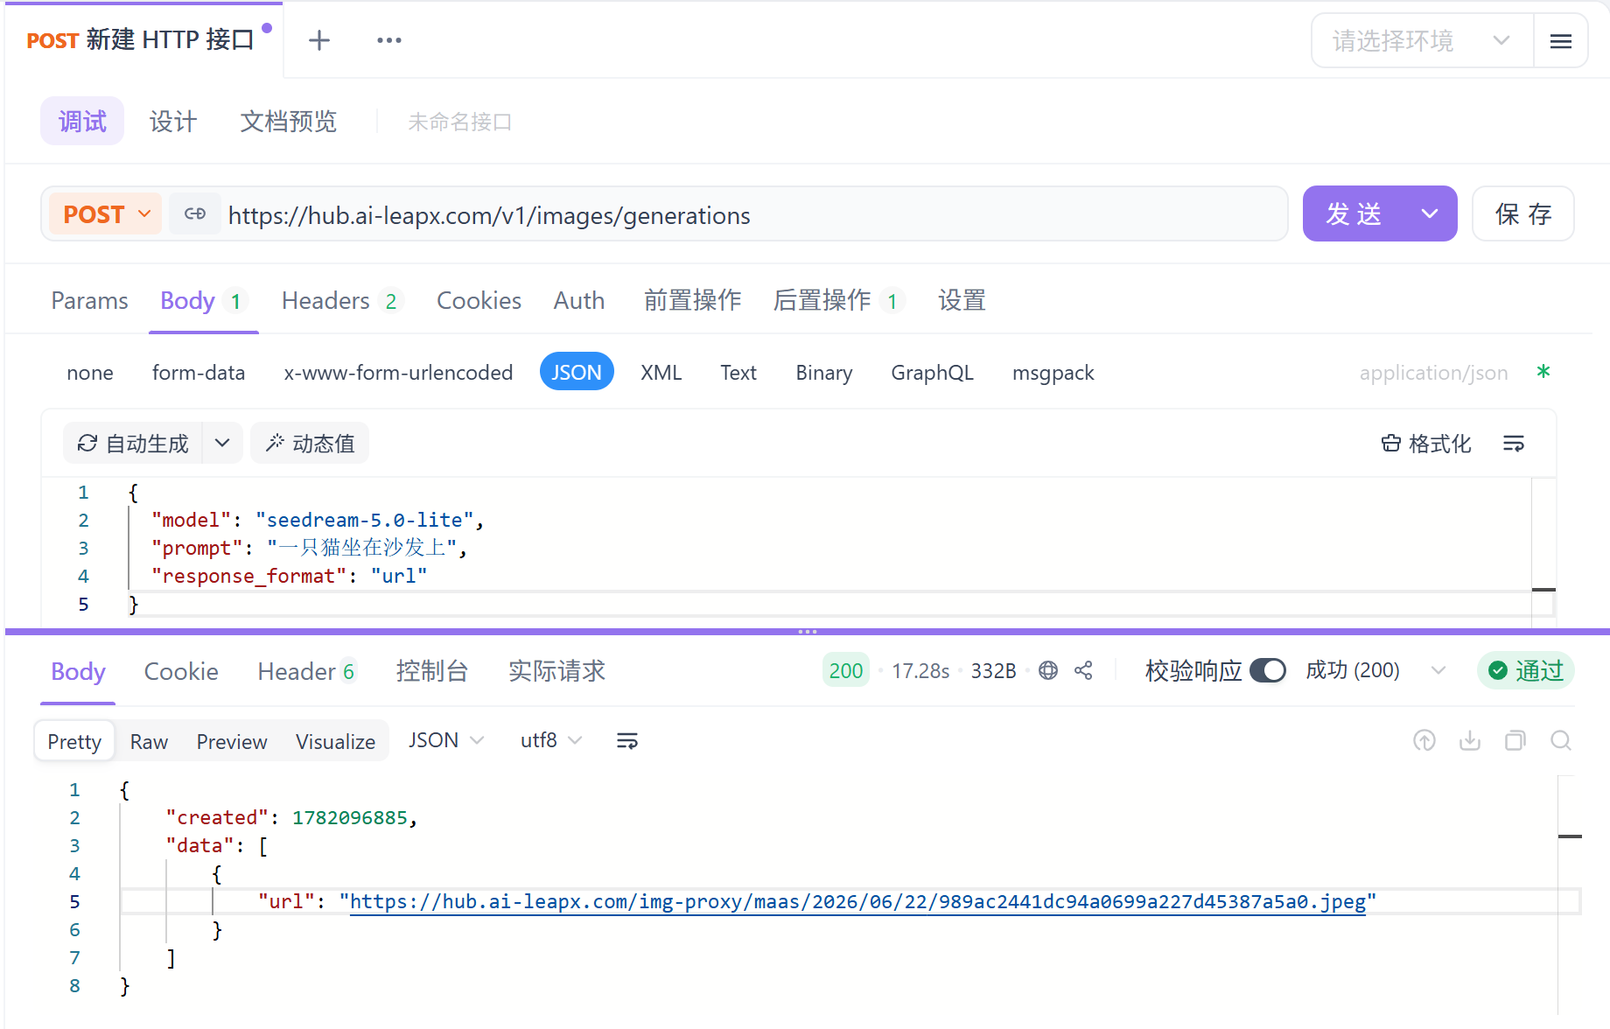This screenshot has height=1029, width=1610.
Task: Click the 自动生成 auto generate button
Action: click(x=133, y=444)
